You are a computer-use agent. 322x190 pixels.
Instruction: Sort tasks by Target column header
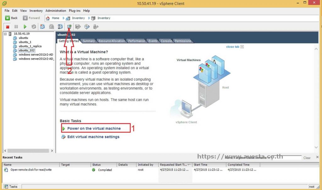[x=75, y=165]
